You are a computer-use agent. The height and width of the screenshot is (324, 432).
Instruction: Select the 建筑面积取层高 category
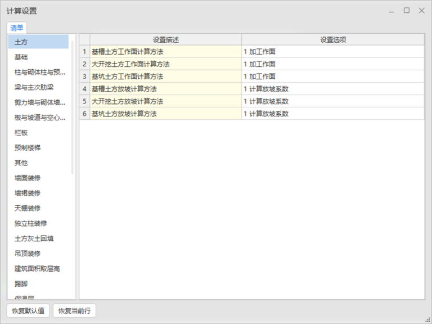click(38, 269)
